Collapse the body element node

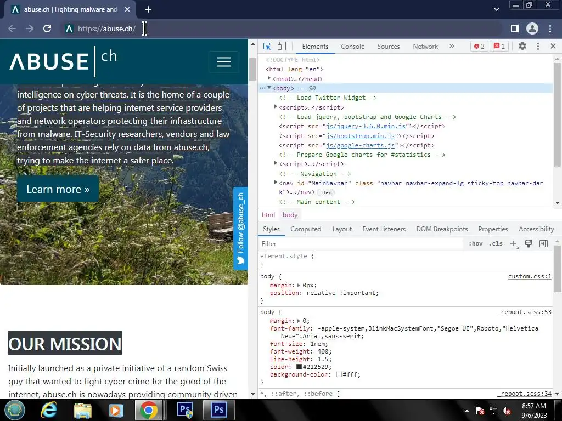pos(269,88)
